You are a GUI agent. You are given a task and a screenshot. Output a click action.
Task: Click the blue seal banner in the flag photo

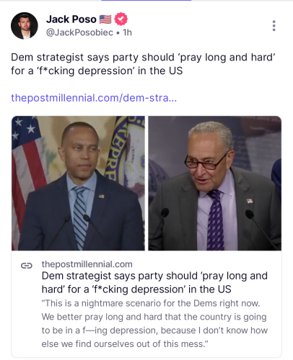click(125, 150)
